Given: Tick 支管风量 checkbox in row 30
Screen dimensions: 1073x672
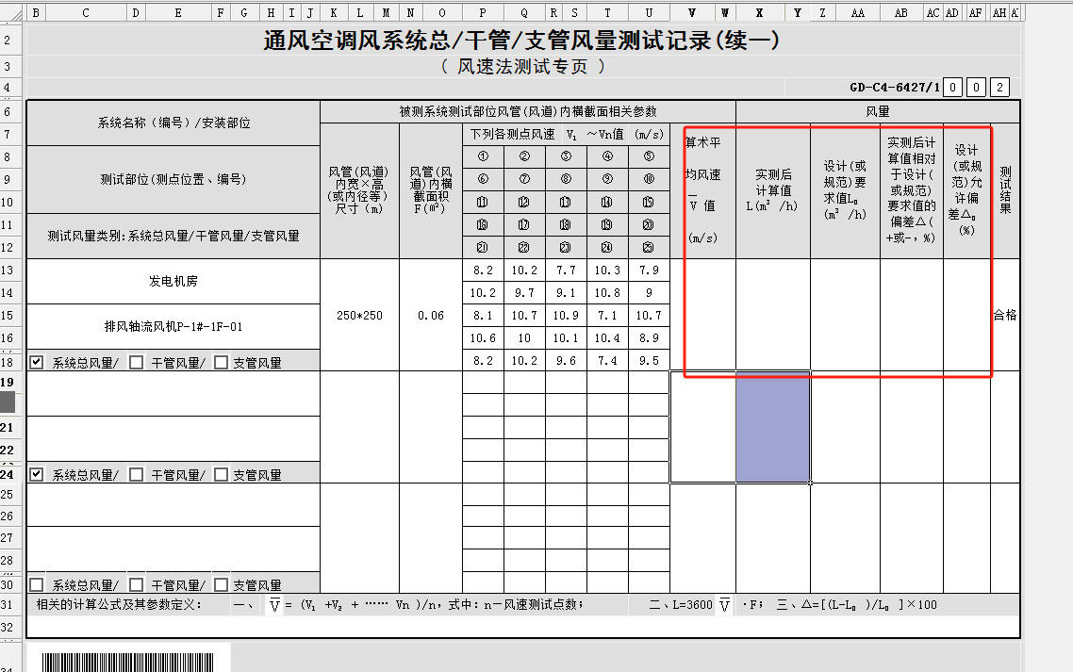Looking at the screenshot, I should point(221,584).
